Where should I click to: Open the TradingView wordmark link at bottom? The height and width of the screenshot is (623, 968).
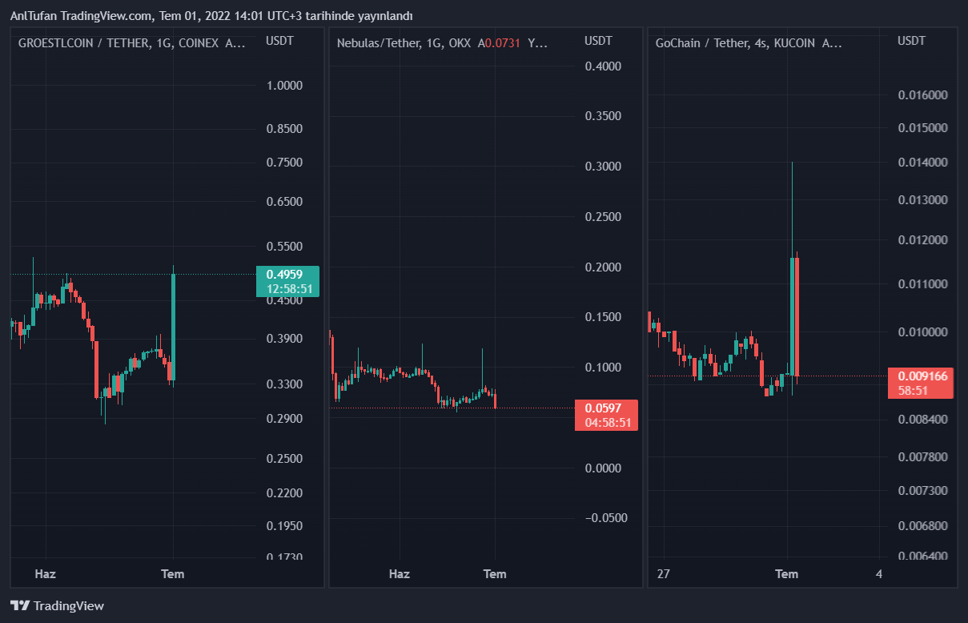pyautogui.click(x=69, y=606)
